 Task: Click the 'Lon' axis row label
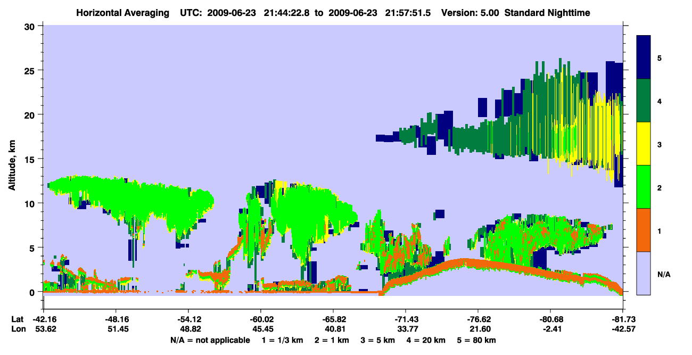18,329
